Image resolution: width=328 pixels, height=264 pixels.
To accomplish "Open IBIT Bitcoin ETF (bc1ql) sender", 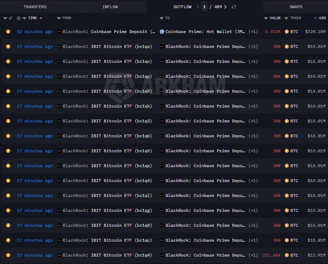I will pos(107,196).
